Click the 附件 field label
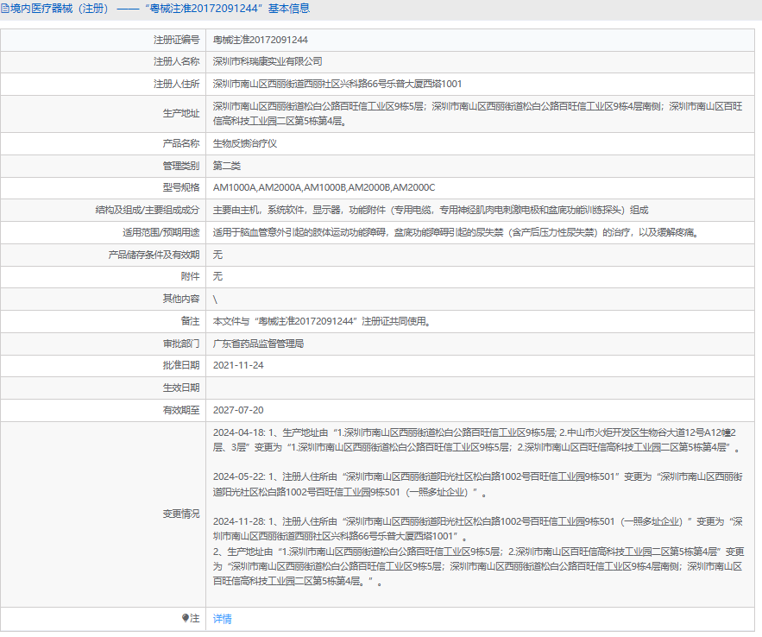The width and height of the screenshot is (762, 637). [x=190, y=276]
